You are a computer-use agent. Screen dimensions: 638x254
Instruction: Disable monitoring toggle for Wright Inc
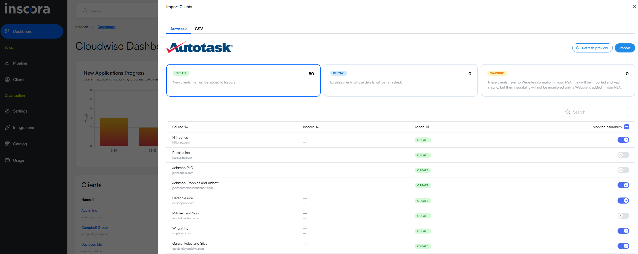point(623,231)
